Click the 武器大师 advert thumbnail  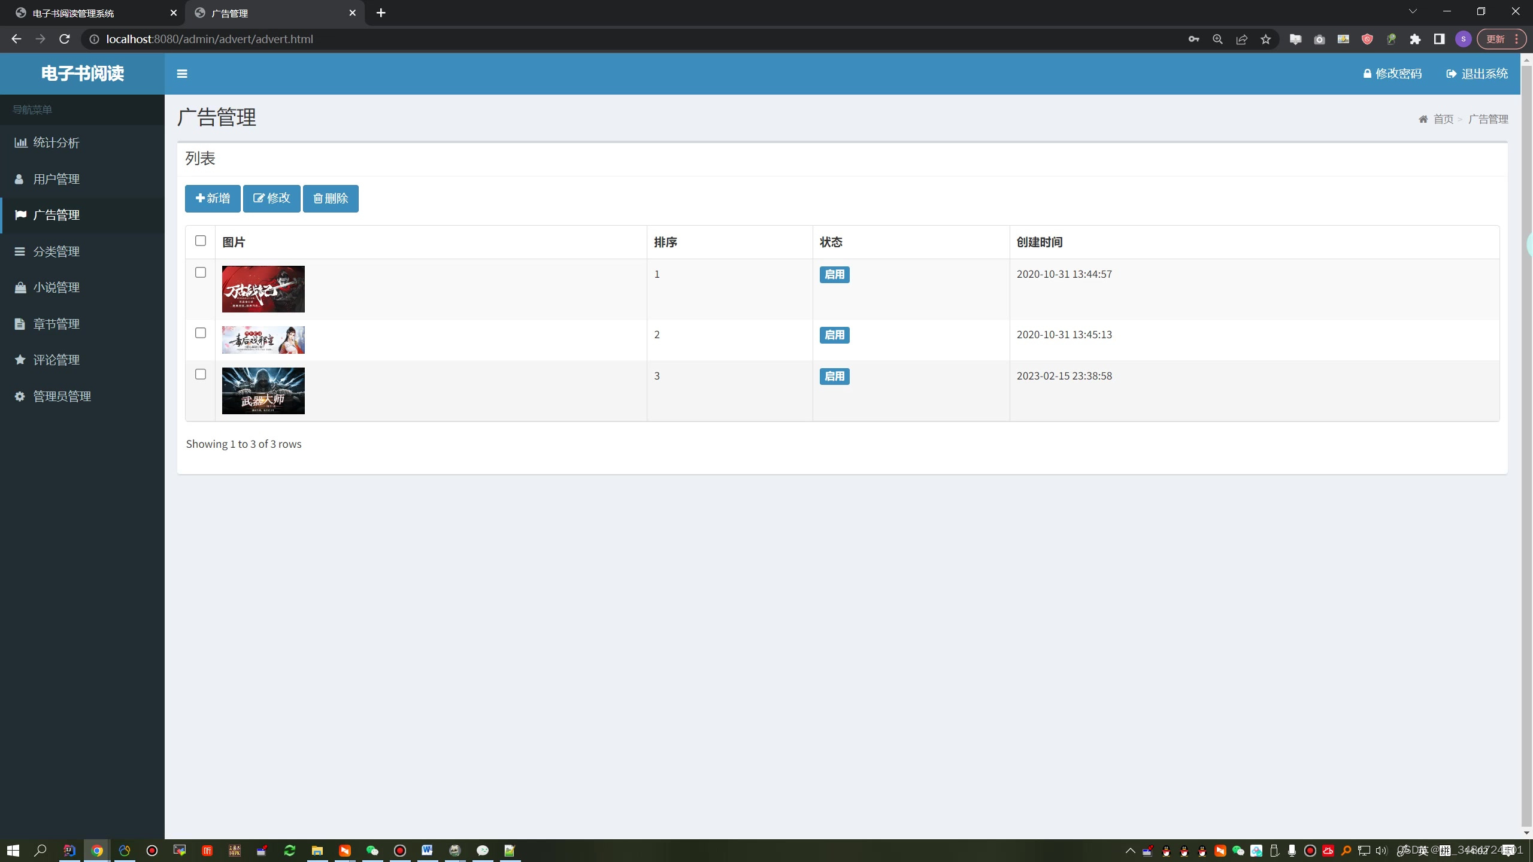[x=263, y=391]
